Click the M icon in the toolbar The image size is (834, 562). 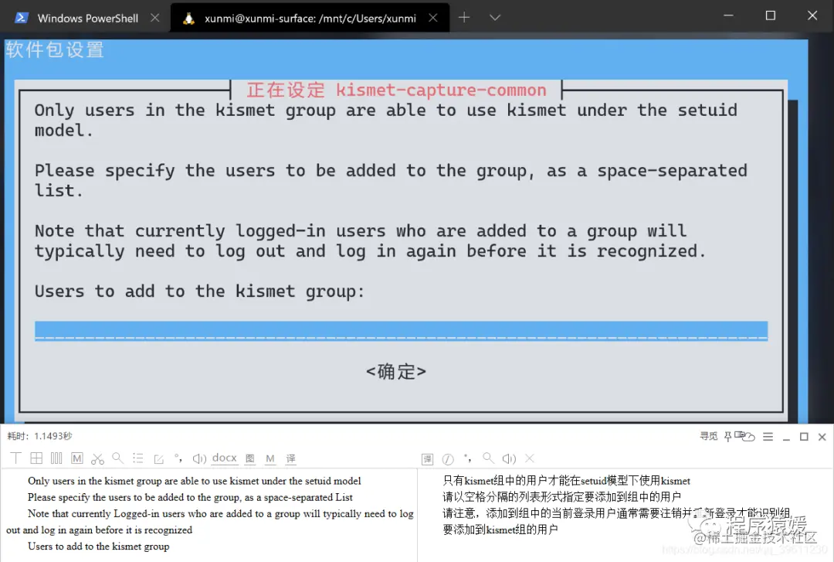tap(77, 458)
